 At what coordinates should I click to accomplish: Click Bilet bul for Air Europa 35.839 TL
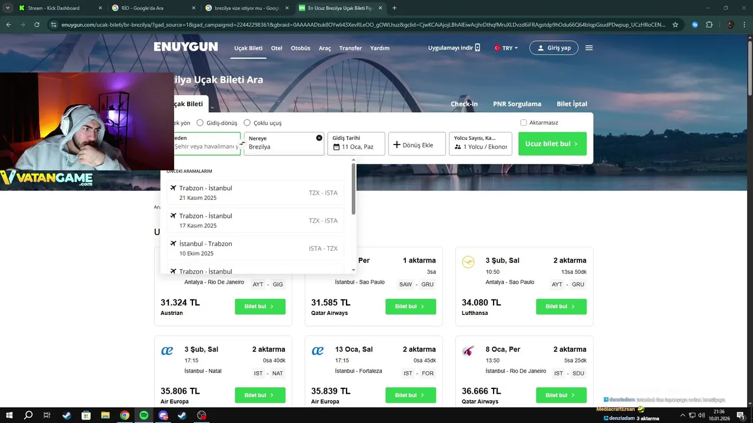(411, 395)
